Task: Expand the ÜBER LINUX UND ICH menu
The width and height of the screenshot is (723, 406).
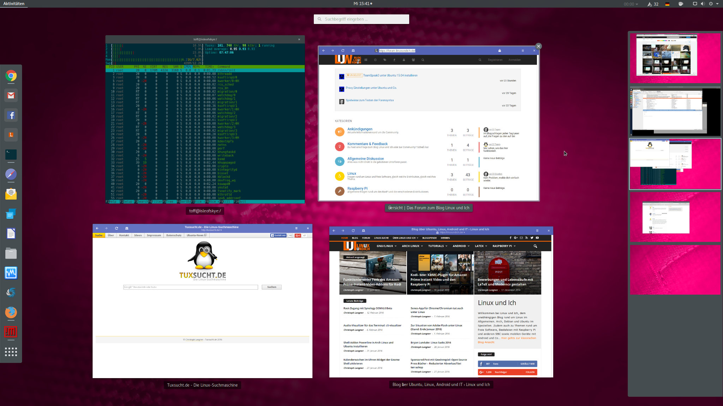Action: pyautogui.click(x=404, y=238)
